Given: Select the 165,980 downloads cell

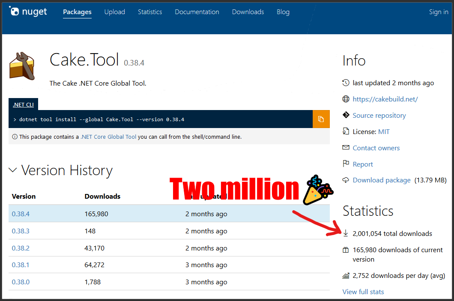Looking at the screenshot, I should [96, 214].
